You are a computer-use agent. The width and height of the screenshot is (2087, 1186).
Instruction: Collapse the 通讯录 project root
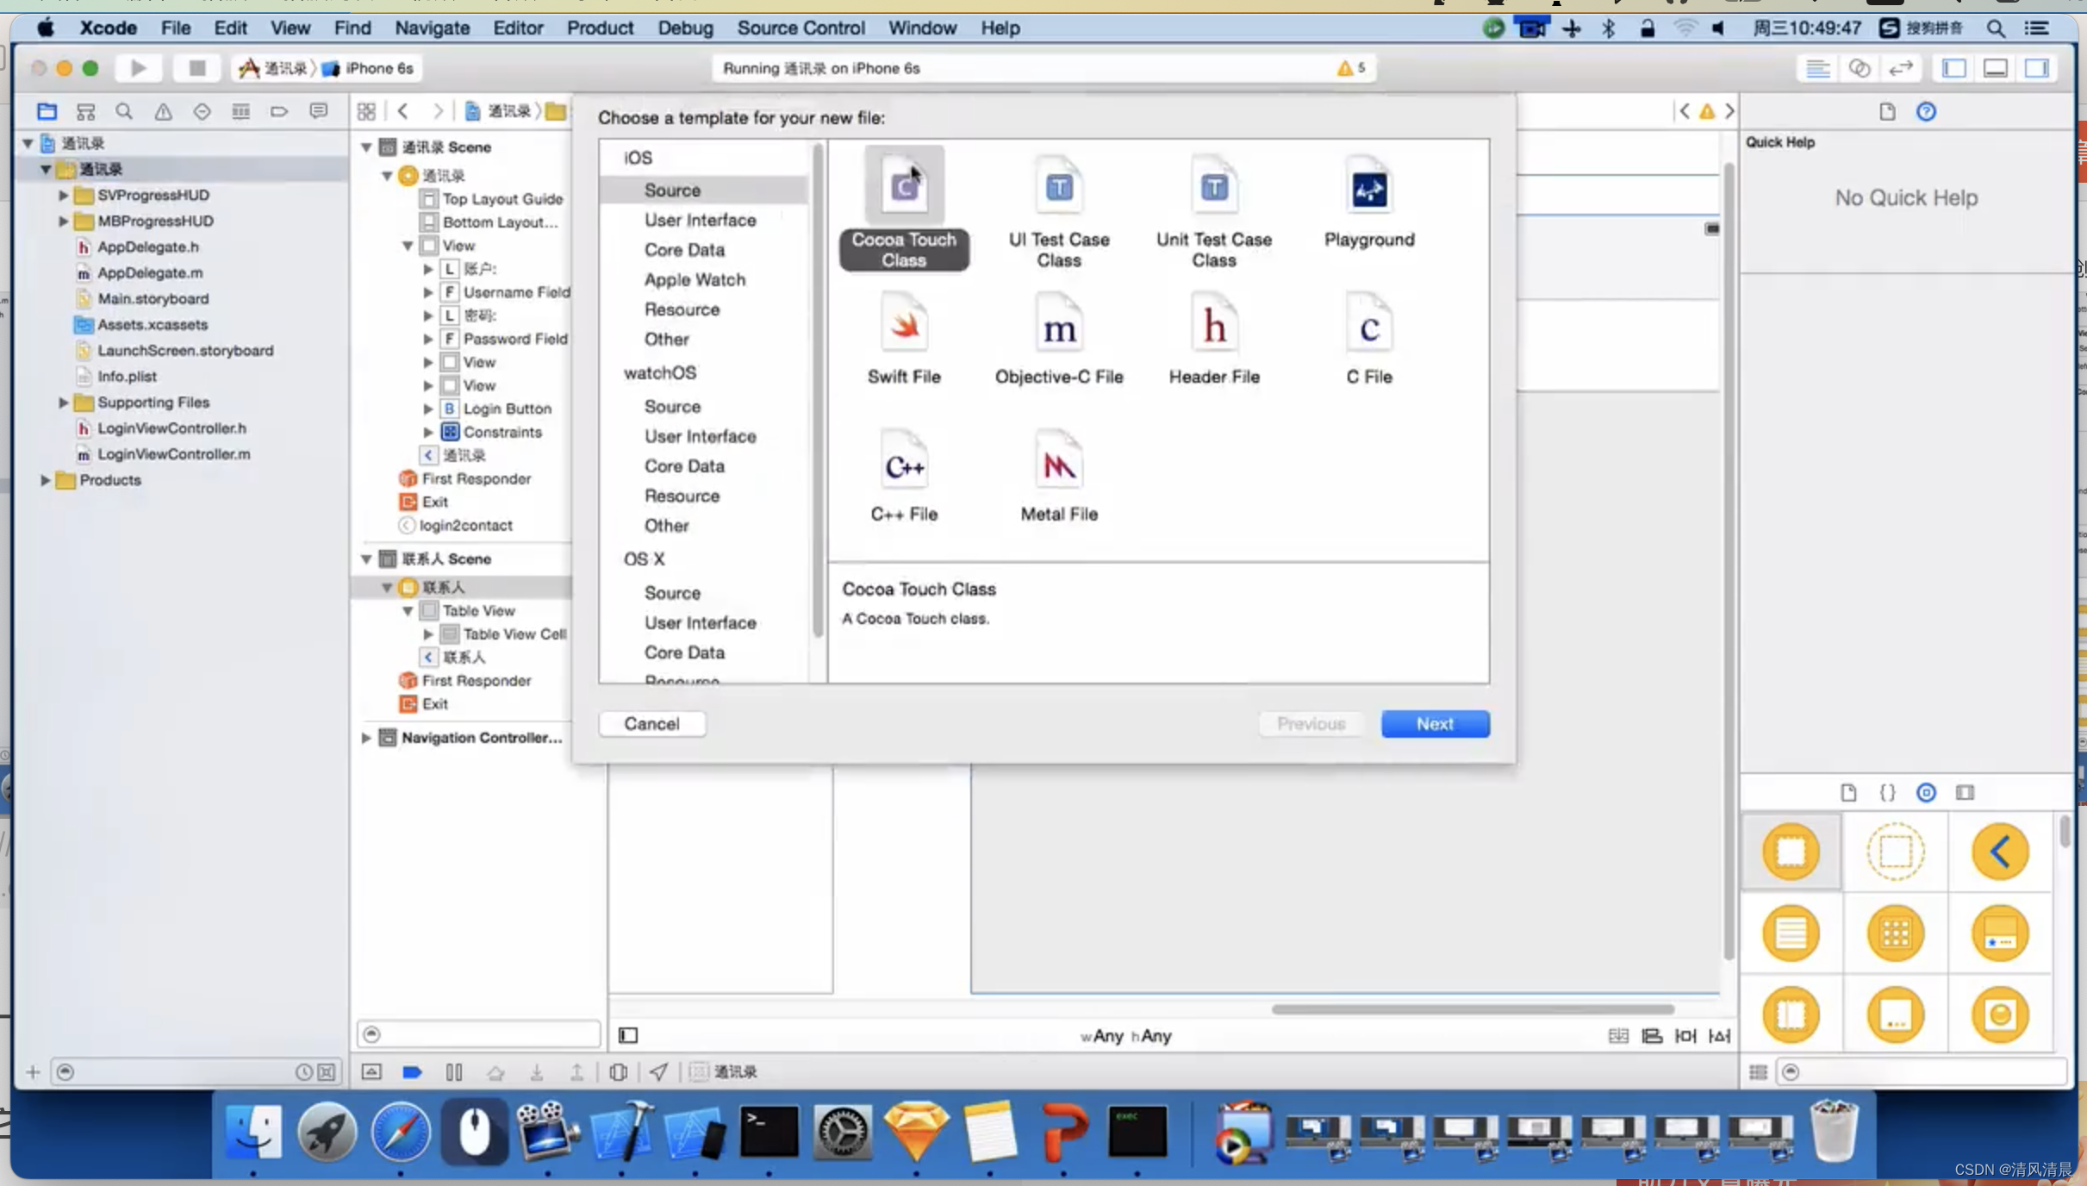(28, 143)
